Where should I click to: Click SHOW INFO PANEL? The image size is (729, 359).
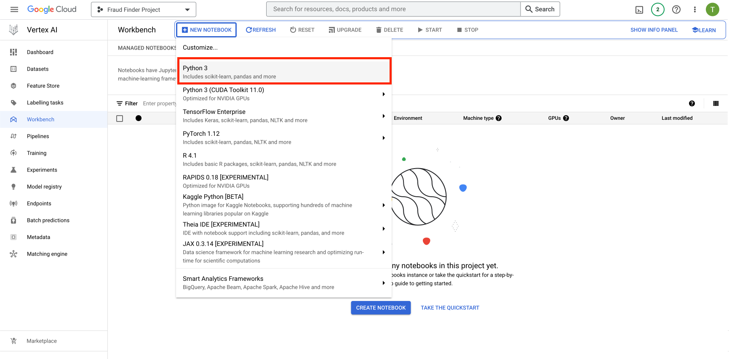click(x=654, y=30)
